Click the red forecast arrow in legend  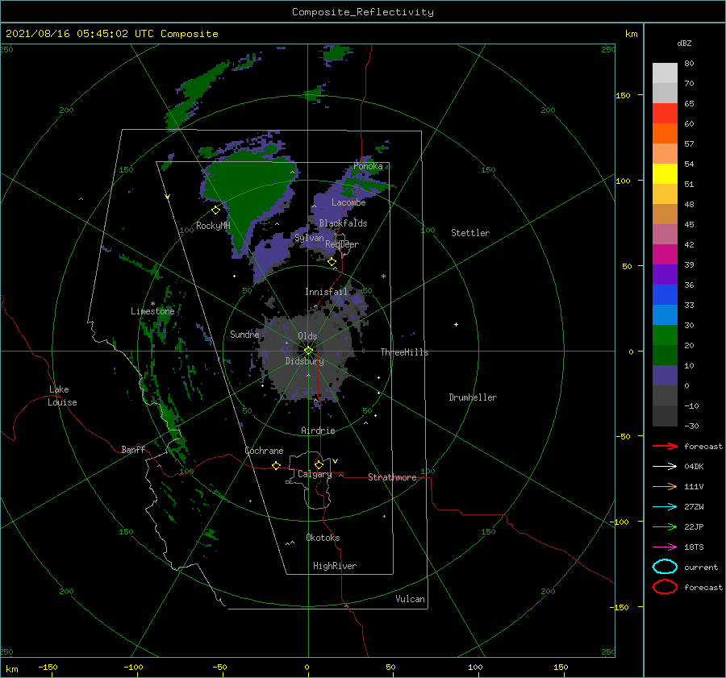pyautogui.click(x=665, y=446)
